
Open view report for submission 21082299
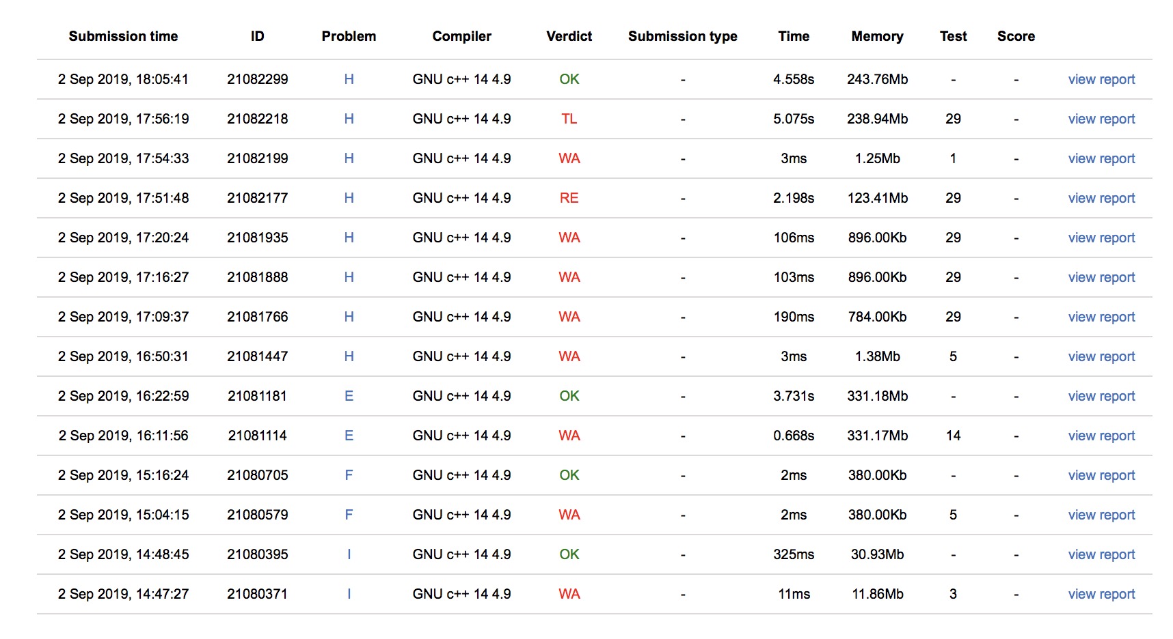pos(1101,79)
